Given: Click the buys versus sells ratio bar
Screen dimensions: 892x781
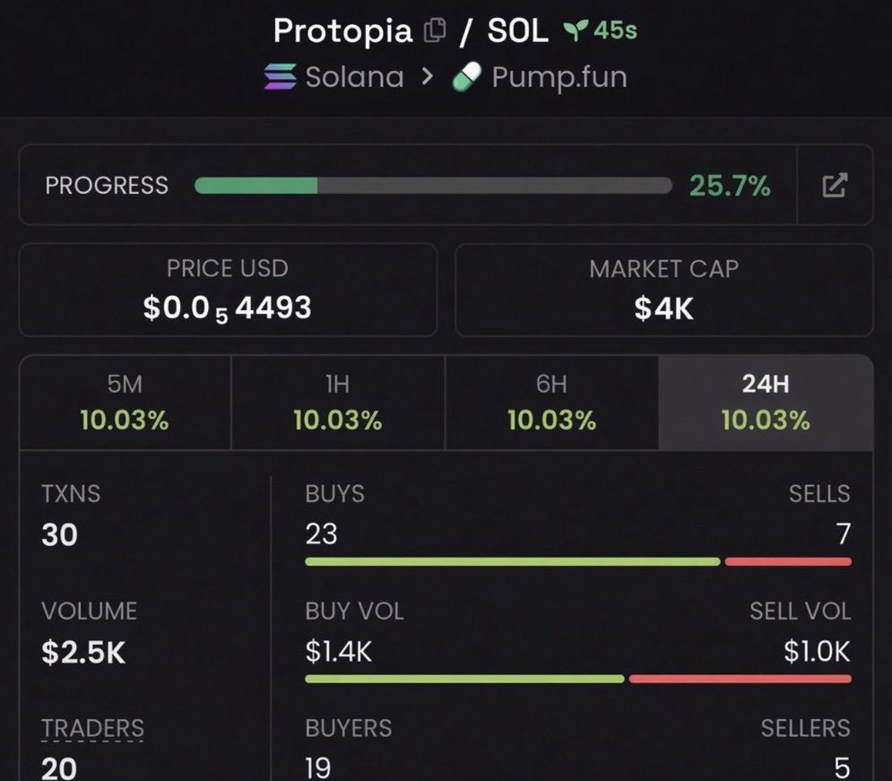Looking at the screenshot, I should click(x=578, y=562).
